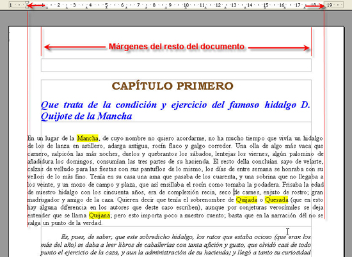Viewport: 352px width, 257px height.
Task: Click inside the empty header frame
Action: 176,65
